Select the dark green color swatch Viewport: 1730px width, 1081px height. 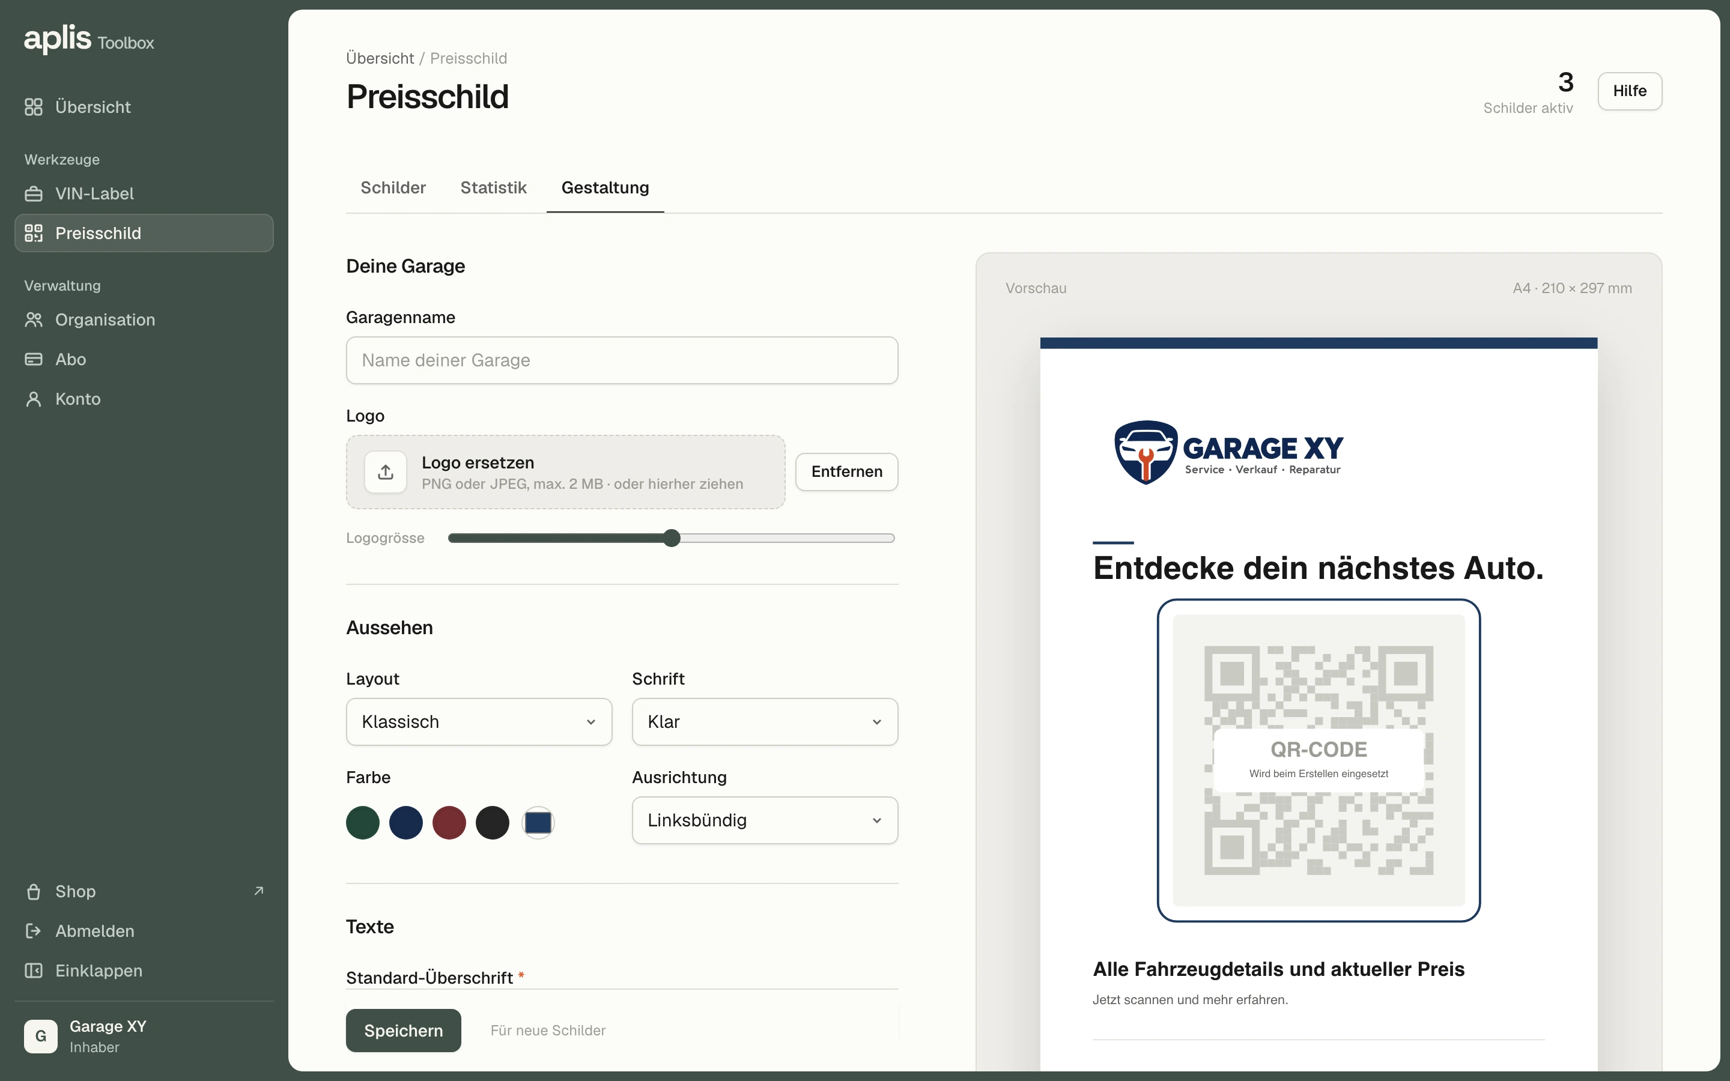(x=362, y=823)
